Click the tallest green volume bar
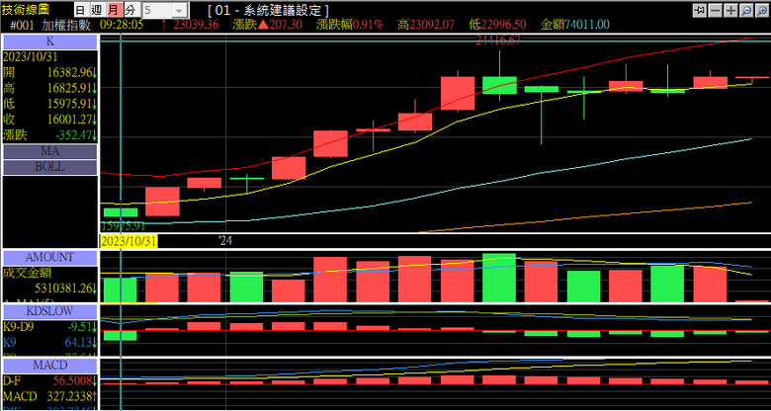 (x=499, y=278)
